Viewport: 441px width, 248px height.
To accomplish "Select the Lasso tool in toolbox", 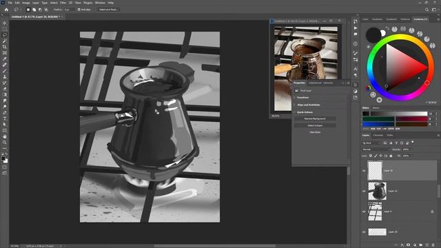I will click(5, 35).
